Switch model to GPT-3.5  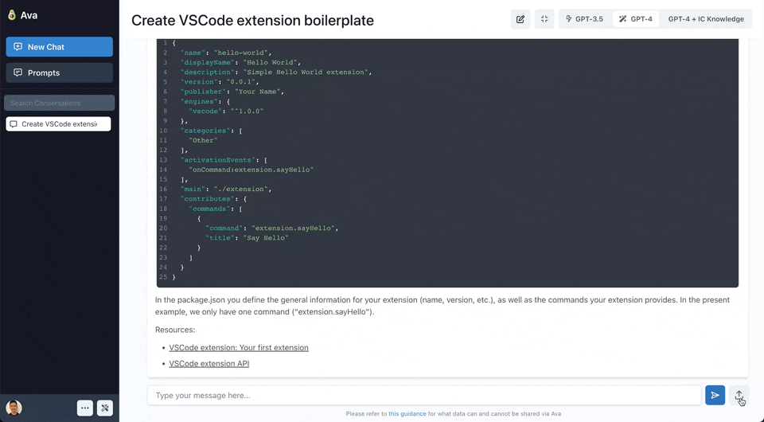click(585, 19)
